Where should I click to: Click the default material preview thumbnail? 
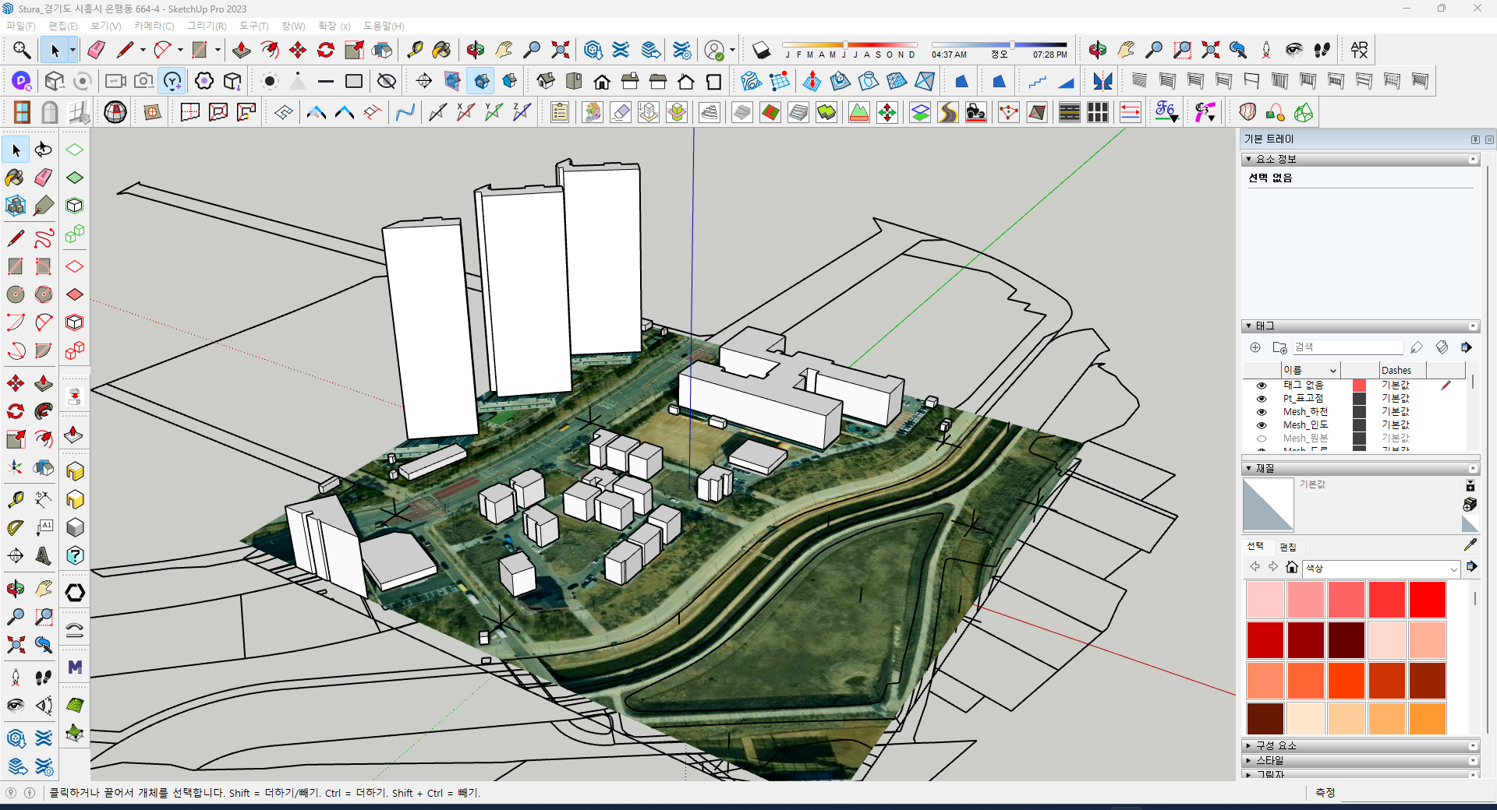[1268, 505]
